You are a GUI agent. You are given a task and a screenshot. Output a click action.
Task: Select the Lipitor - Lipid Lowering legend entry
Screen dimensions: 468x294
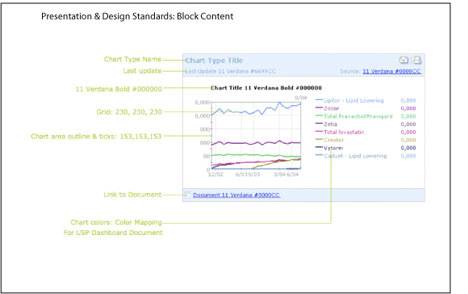pyautogui.click(x=353, y=101)
